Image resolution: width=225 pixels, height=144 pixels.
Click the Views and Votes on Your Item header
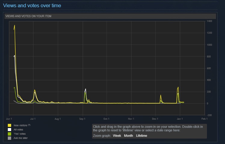28,16
